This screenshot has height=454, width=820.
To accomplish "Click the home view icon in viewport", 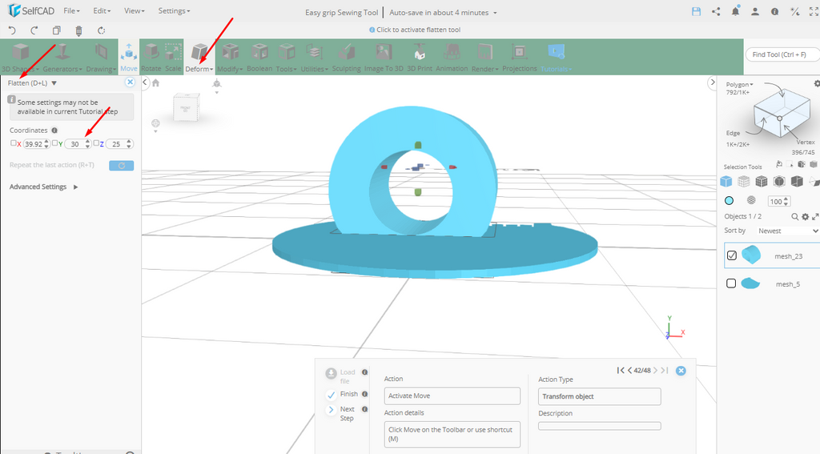I will coord(155,82).
